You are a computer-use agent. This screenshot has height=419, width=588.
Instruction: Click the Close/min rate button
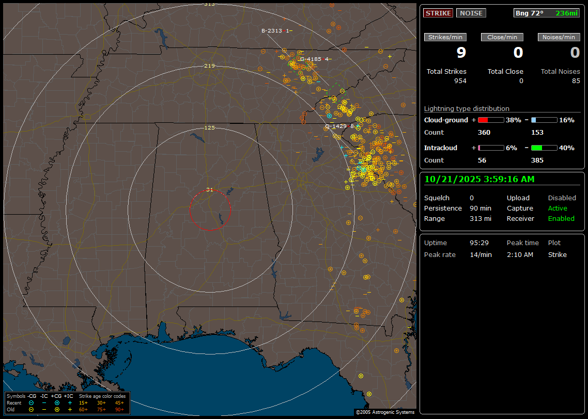point(502,37)
